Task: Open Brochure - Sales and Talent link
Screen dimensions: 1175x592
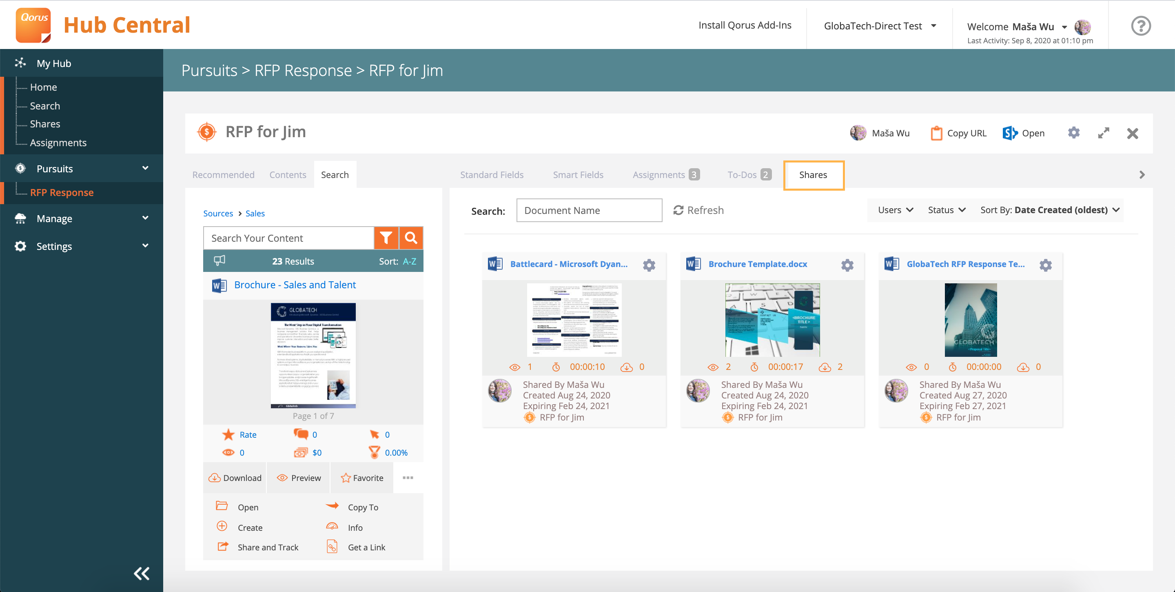Action: [295, 284]
